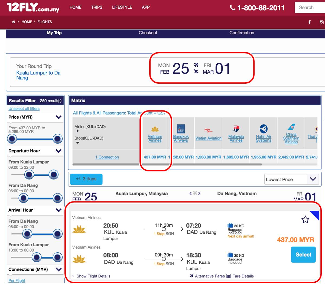Click the Vietnam Airlines lotus logo in matrix
This screenshot has width=325, height=284.
[155, 129]
